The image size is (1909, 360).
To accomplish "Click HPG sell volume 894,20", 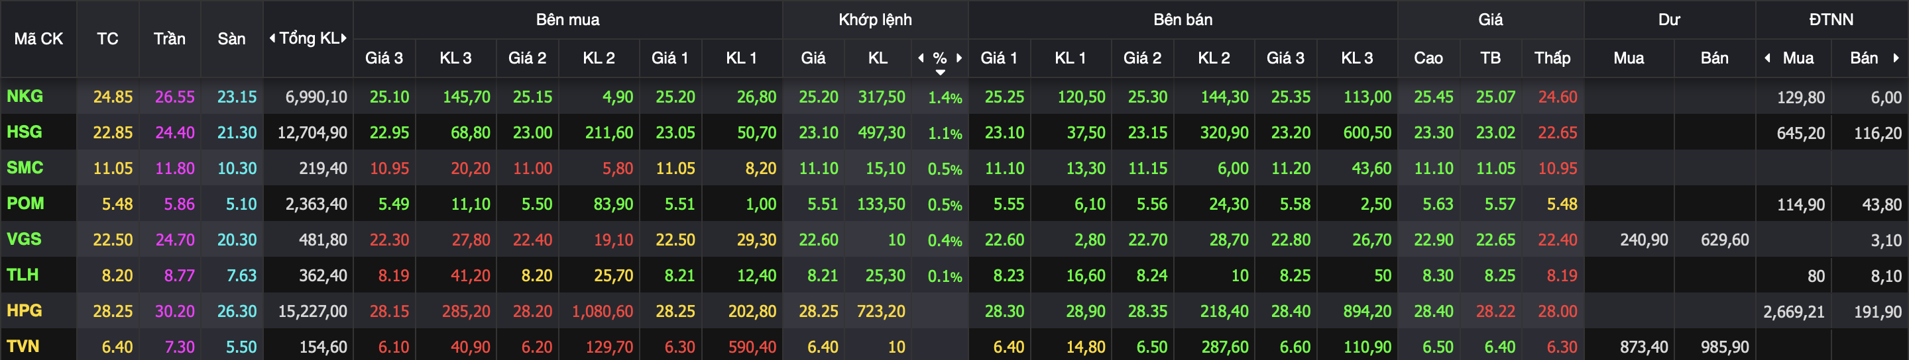I will pos(1367,311).
